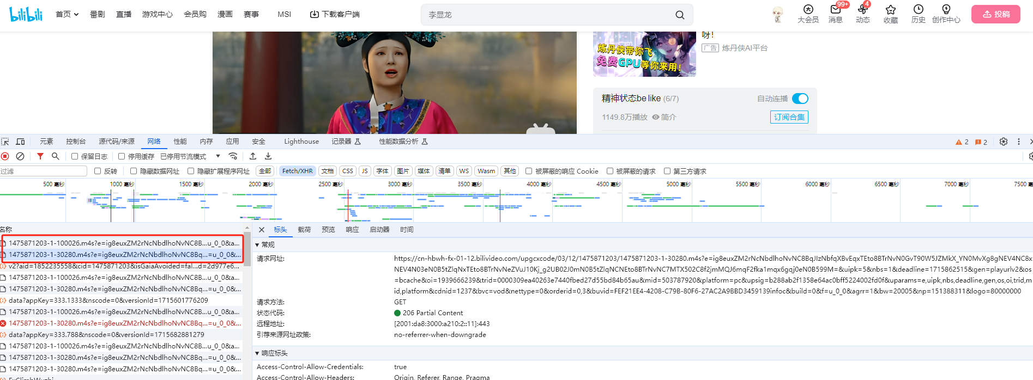
Task: Click the 过滤 filter input field
Action: tap(44, 171)
